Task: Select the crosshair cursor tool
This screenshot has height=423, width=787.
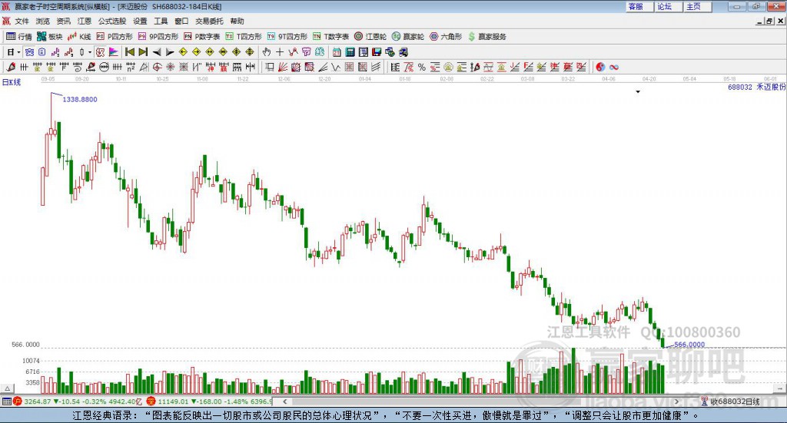Action: 280,52
